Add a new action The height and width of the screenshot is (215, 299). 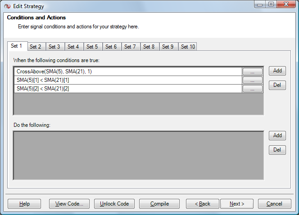[x=277, y=135]
